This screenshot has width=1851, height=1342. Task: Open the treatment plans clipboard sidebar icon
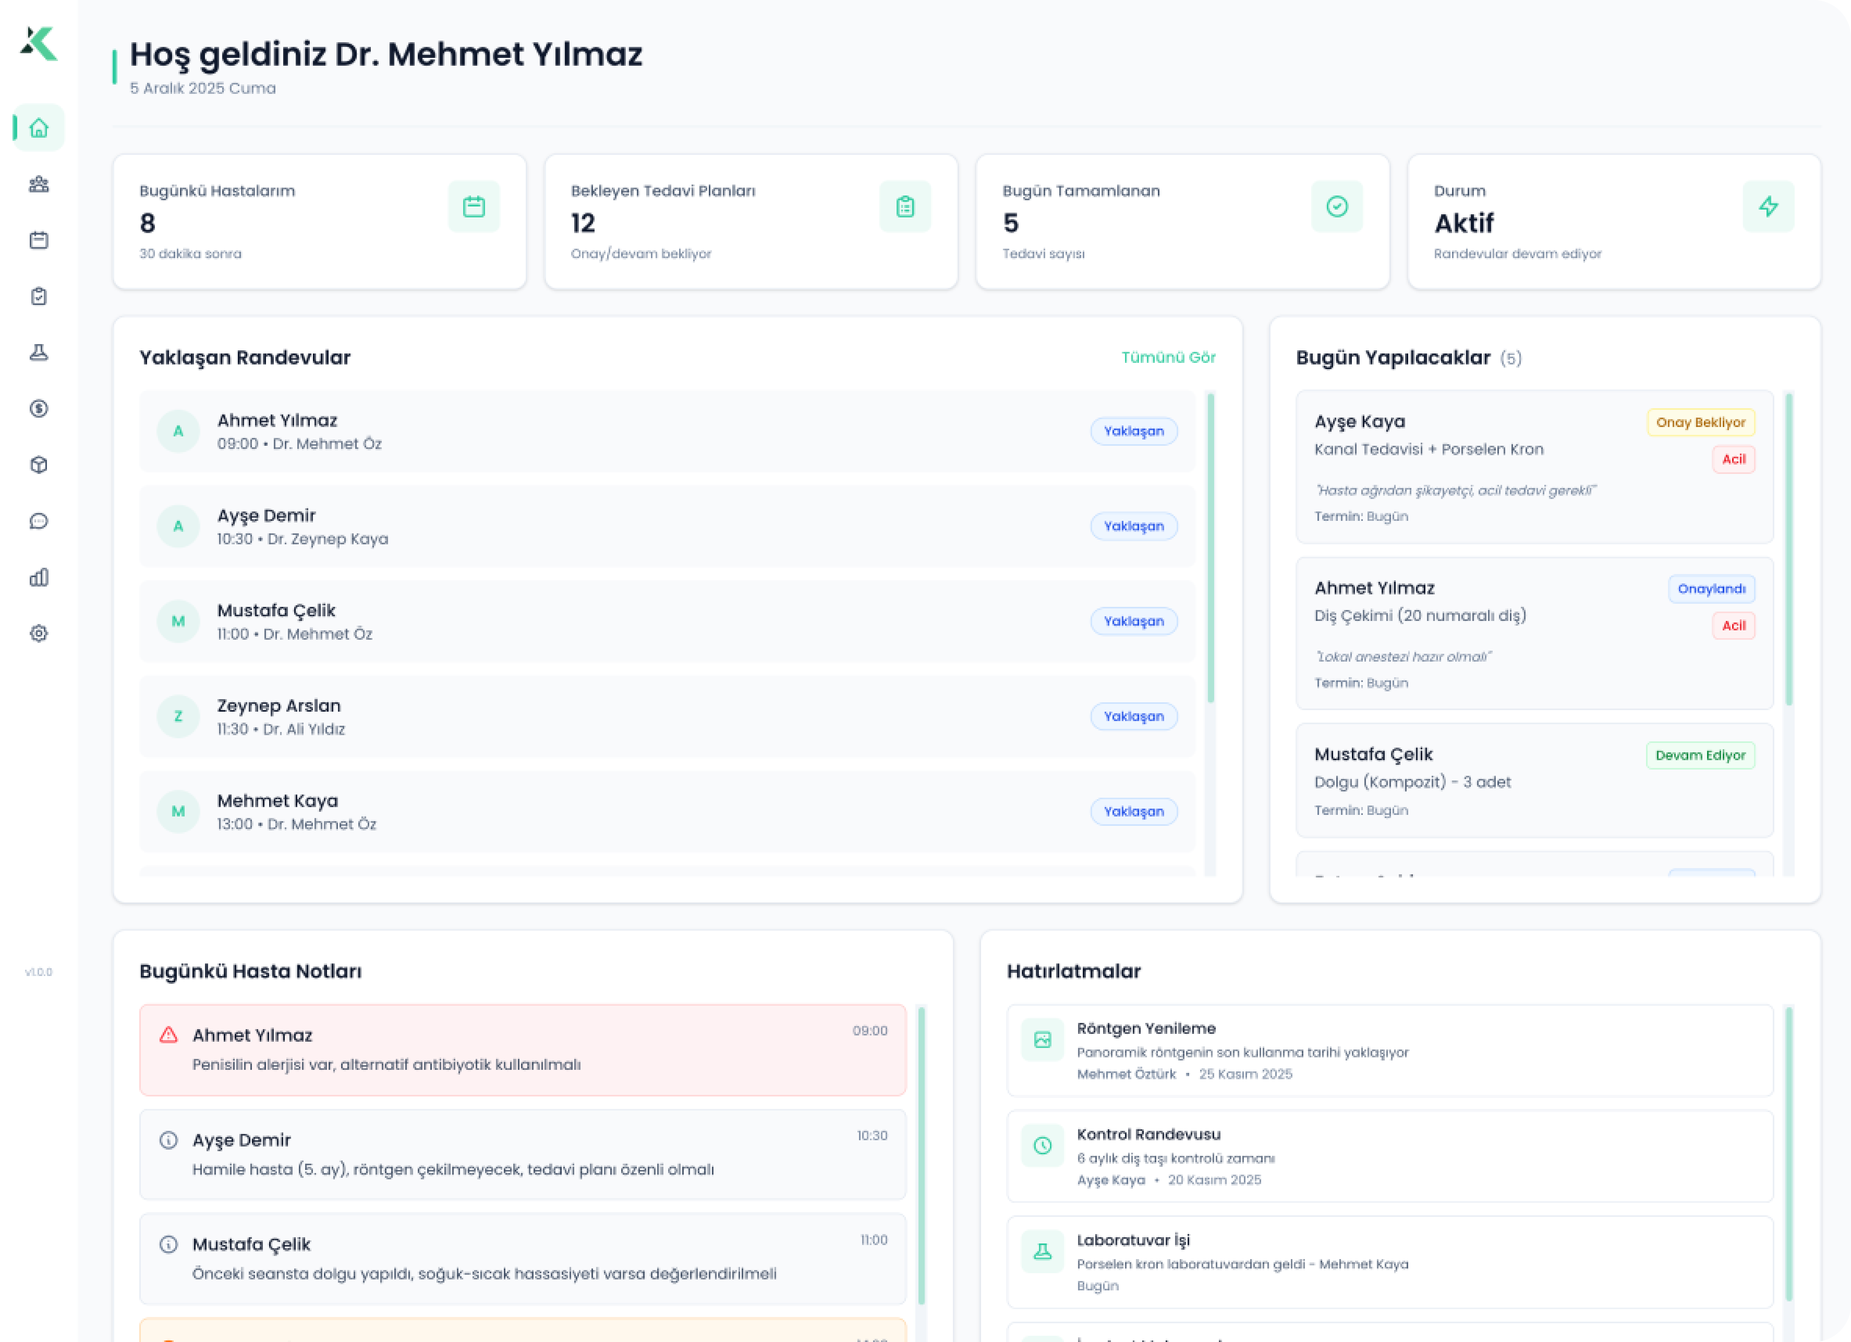(38, 296)
